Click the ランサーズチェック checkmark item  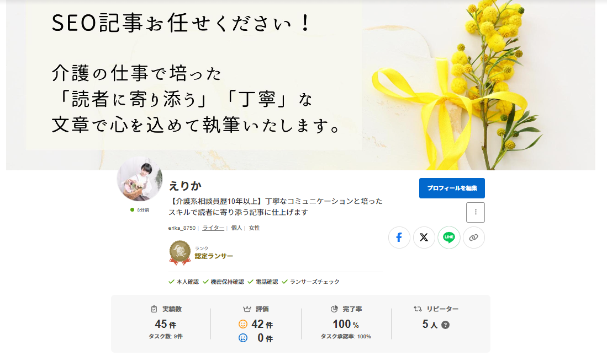tap(311, 282)
